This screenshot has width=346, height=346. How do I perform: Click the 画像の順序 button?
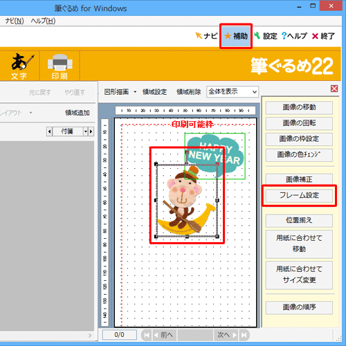click(x=299, y=307)
